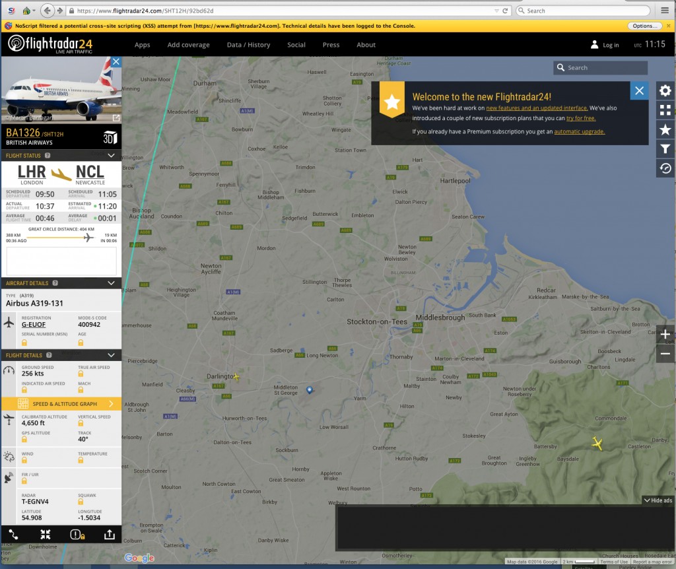Open the NoScript toolbar icon
The height and width of the screenshot is (569, 676).
[x=12, y=11]
